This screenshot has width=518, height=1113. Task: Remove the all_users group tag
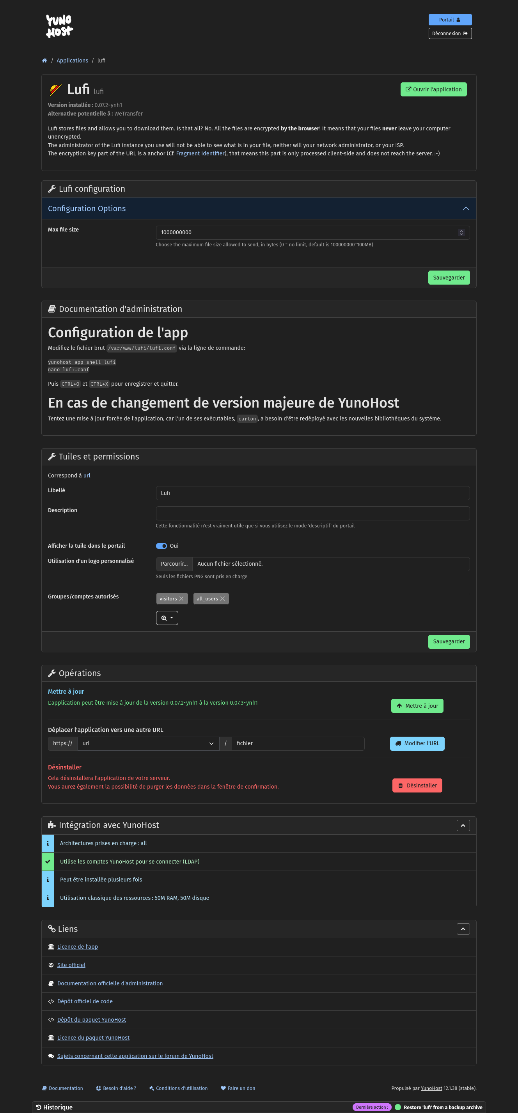tap(222, 598)
